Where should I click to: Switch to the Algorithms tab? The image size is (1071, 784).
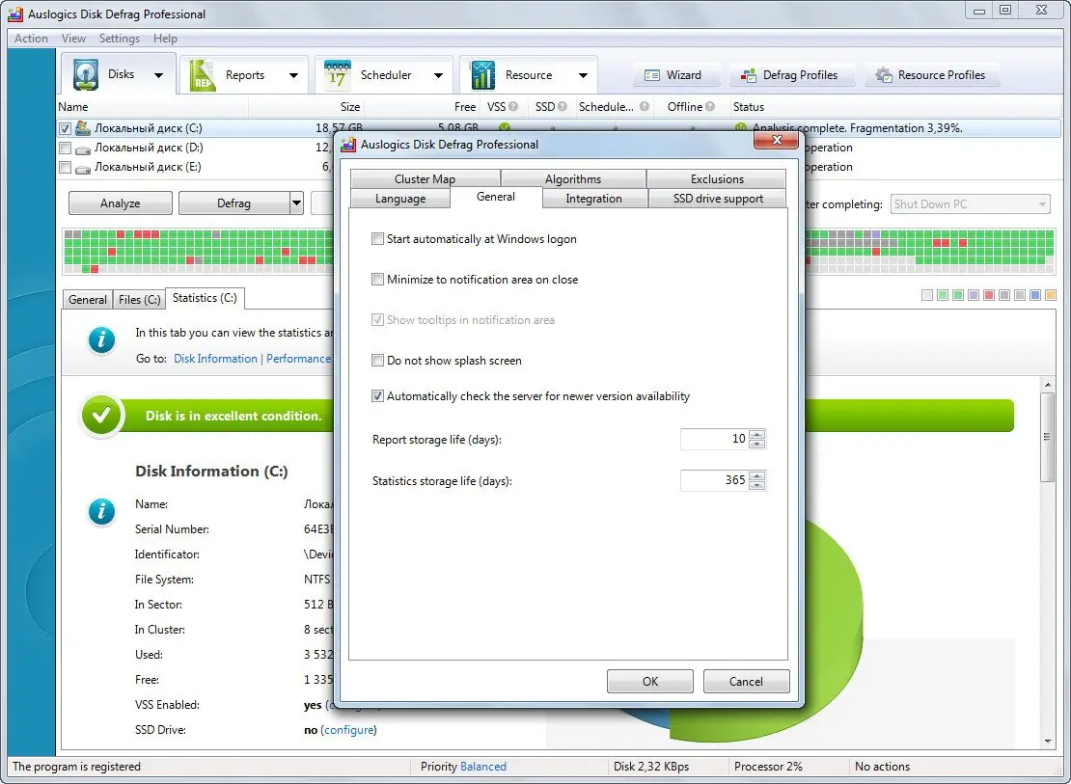[573, 179]
